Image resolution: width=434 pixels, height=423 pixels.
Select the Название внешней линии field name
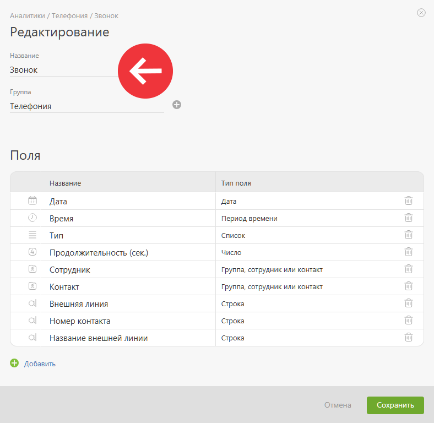pyautogui.click(x=99, y=338)
